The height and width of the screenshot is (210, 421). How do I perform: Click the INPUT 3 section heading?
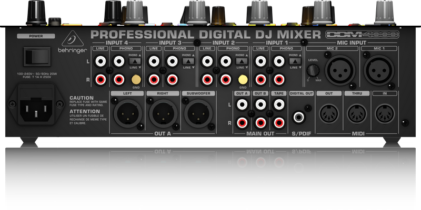pos(171,43)
